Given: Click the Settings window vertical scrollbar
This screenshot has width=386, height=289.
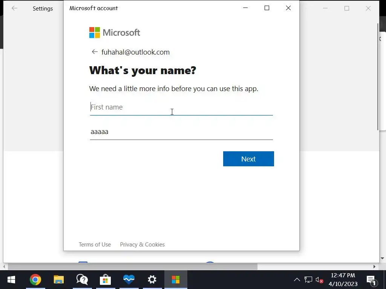Looking at the screenshot, I should pyautogui.click(x=378, y=77).
